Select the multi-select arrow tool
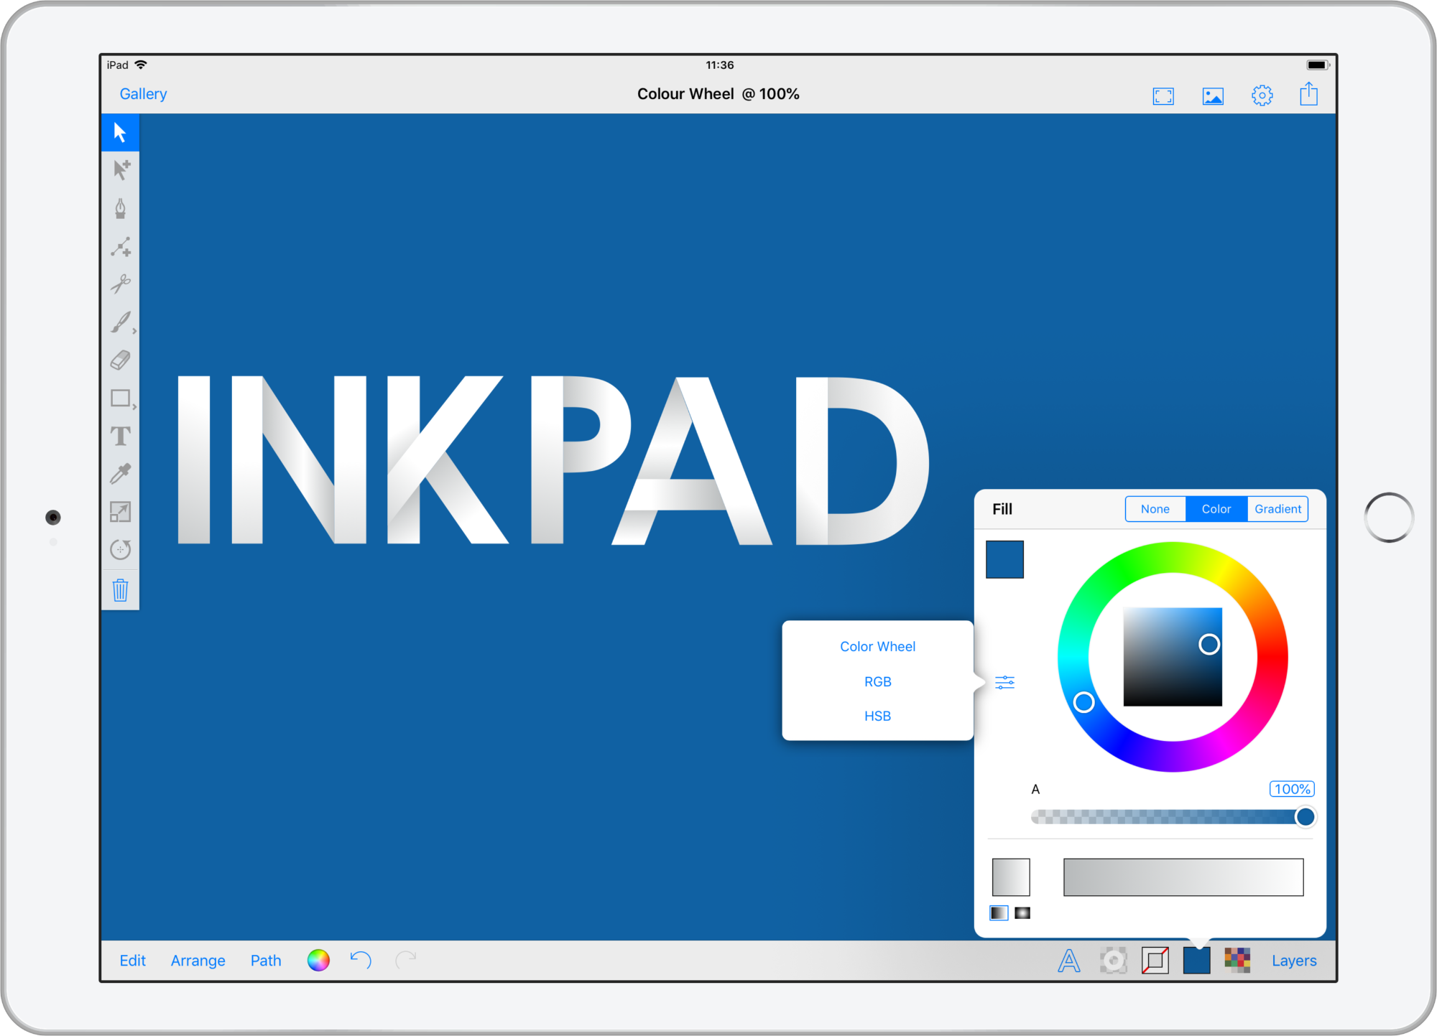This screenshot has height=1036, width=1437. point(120,170)
